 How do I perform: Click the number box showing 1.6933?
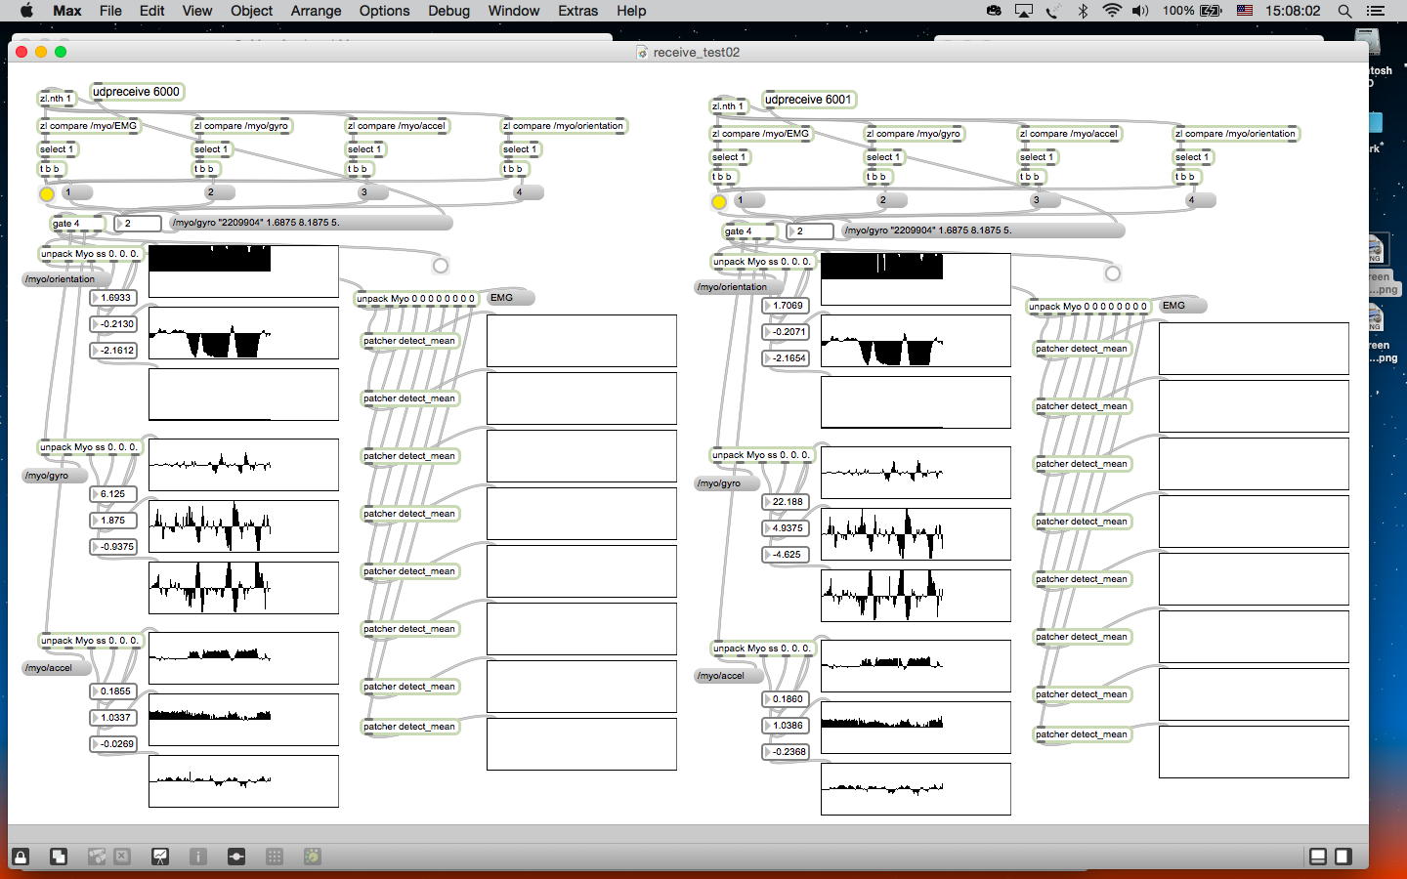114,298
